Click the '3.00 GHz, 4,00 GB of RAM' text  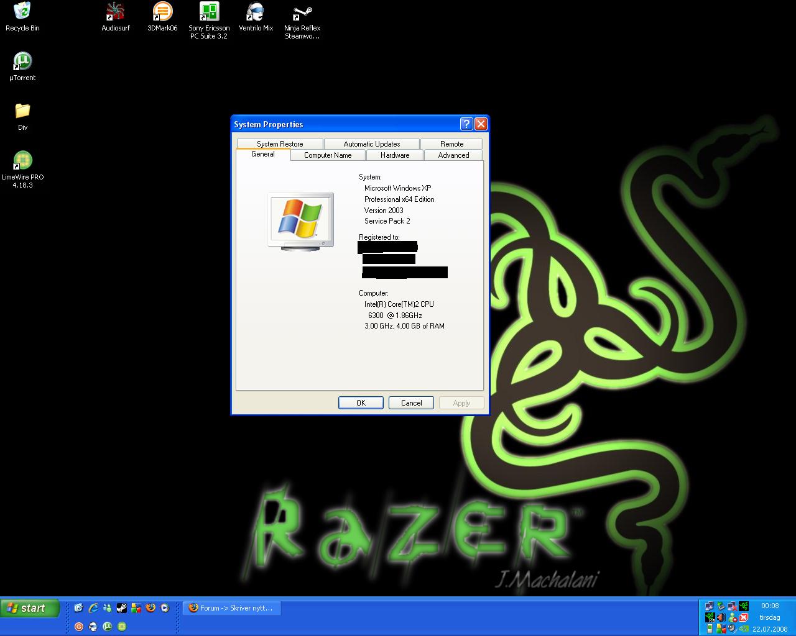404,326
